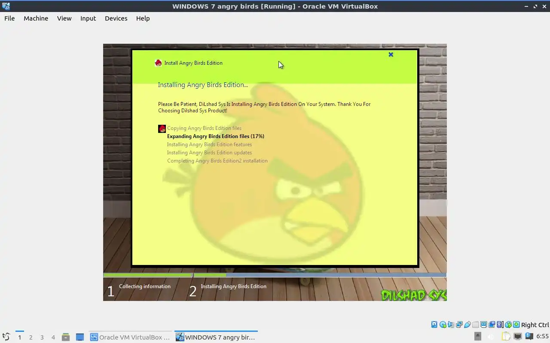Open the View menu
This screenshot has height=343, width=550.
click(x=64, y=18)
